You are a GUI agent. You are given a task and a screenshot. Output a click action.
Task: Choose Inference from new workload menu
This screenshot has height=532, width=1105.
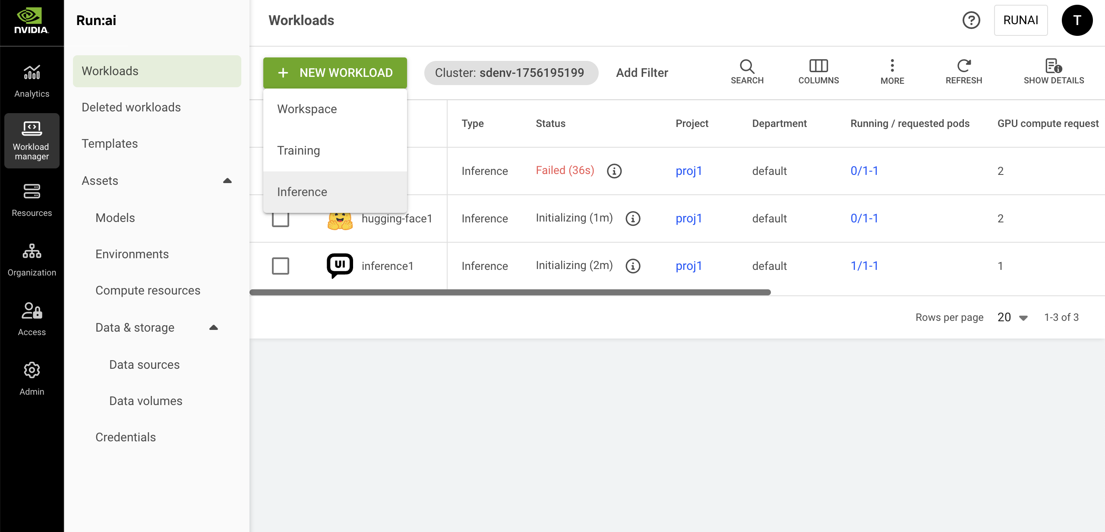coord(302,192)
